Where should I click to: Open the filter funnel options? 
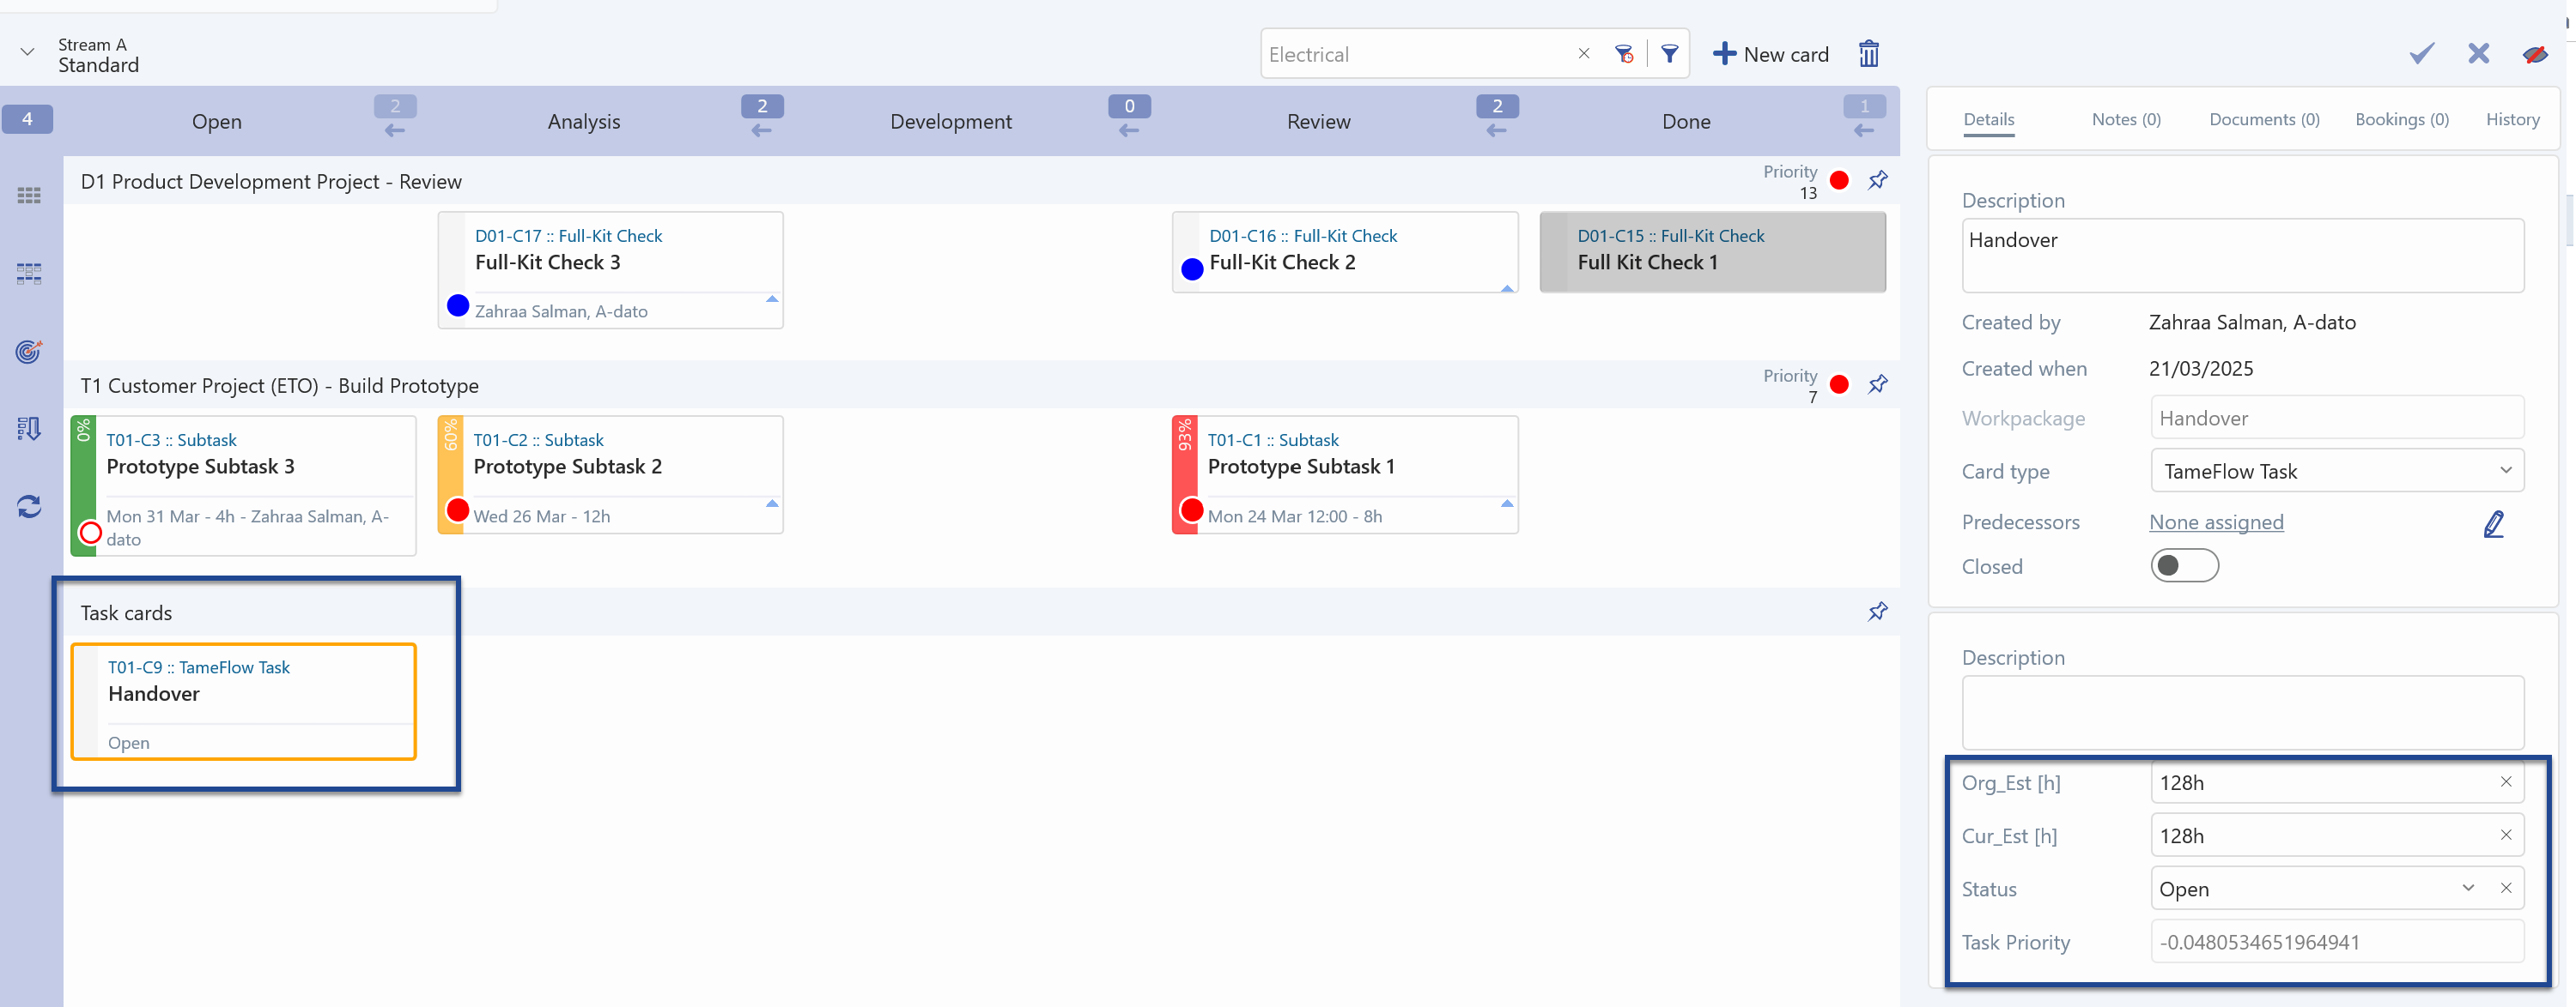coord(1669,54)
